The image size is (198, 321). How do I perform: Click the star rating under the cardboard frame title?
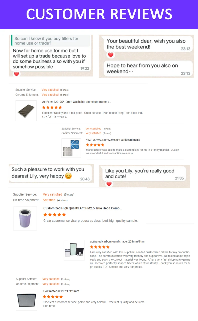click(95, 145)
